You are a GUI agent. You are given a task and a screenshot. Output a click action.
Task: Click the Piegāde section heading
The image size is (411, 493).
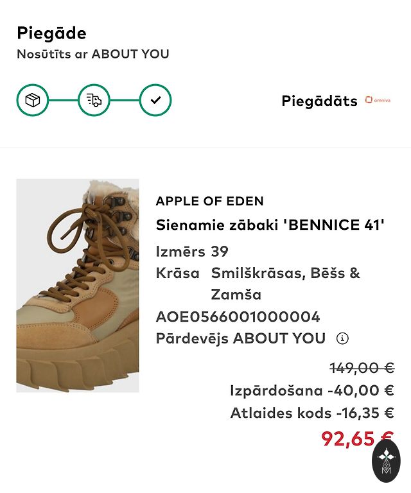coord(51,33)
